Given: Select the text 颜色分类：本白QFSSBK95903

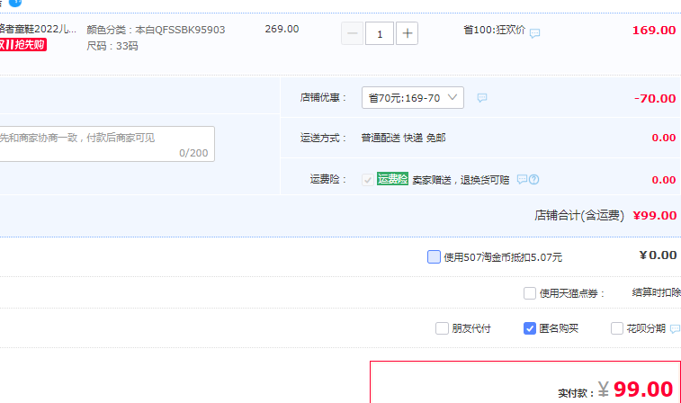Looking at the screenshot, I should (x=156, y=30).
